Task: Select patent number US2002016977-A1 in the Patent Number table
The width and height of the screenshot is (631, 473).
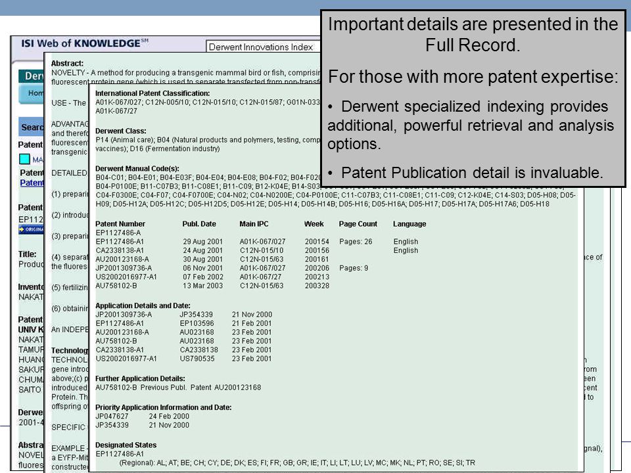Action: click(126, 277)
